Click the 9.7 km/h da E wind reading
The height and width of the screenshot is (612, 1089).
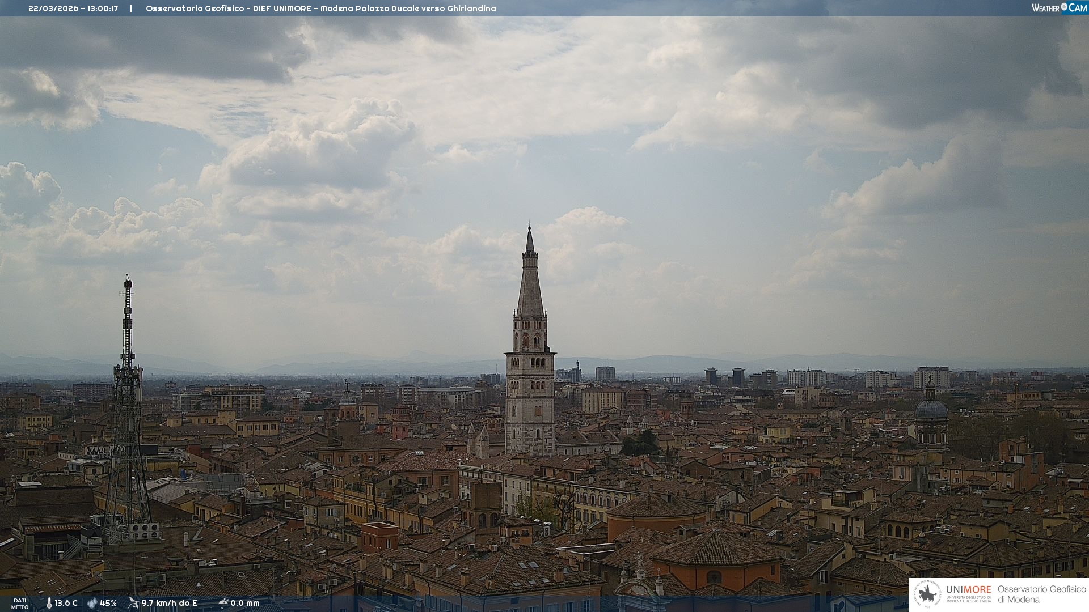[x=169, y=603]
